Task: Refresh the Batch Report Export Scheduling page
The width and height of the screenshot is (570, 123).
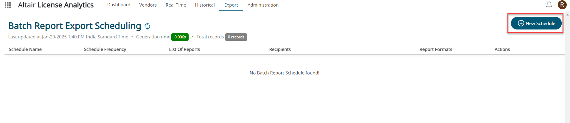Action: tap(147, 26)
